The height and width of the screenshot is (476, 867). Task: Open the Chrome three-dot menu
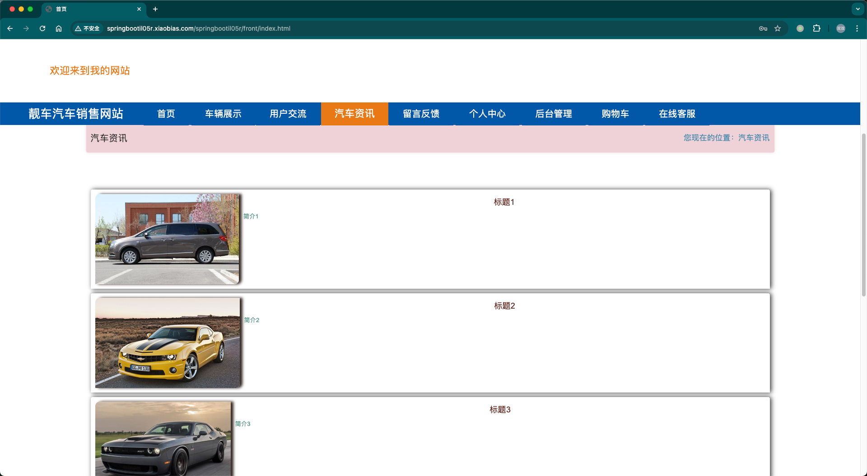point(857,28)
